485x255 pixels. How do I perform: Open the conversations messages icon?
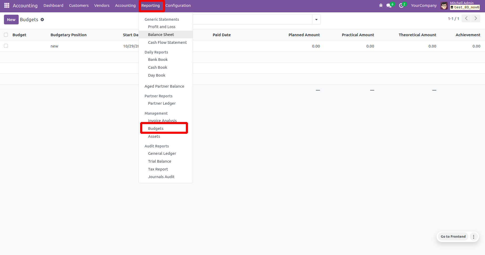[x=389, y=6]
